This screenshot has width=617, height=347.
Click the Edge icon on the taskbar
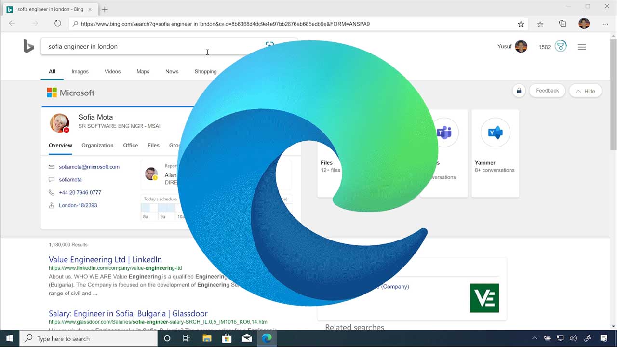[267, 338]
